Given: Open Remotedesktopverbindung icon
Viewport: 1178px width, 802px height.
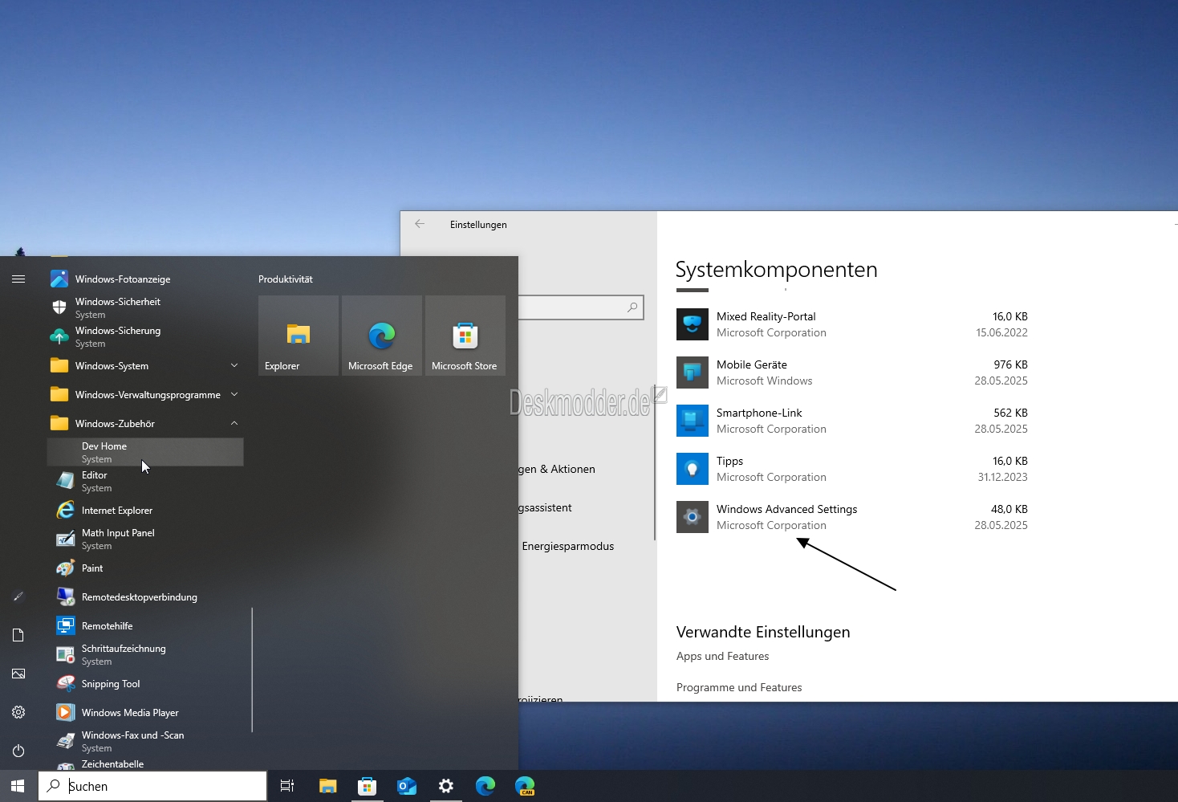Looking at the screenshot, I should [66, 596].
